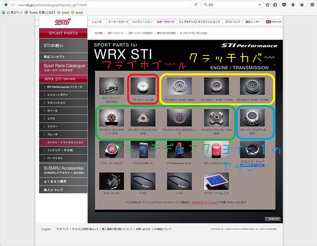The width and height of the screenshot is (317, 246).
Task: Open the STIの想い sidebar item
Action: (63, 46)
